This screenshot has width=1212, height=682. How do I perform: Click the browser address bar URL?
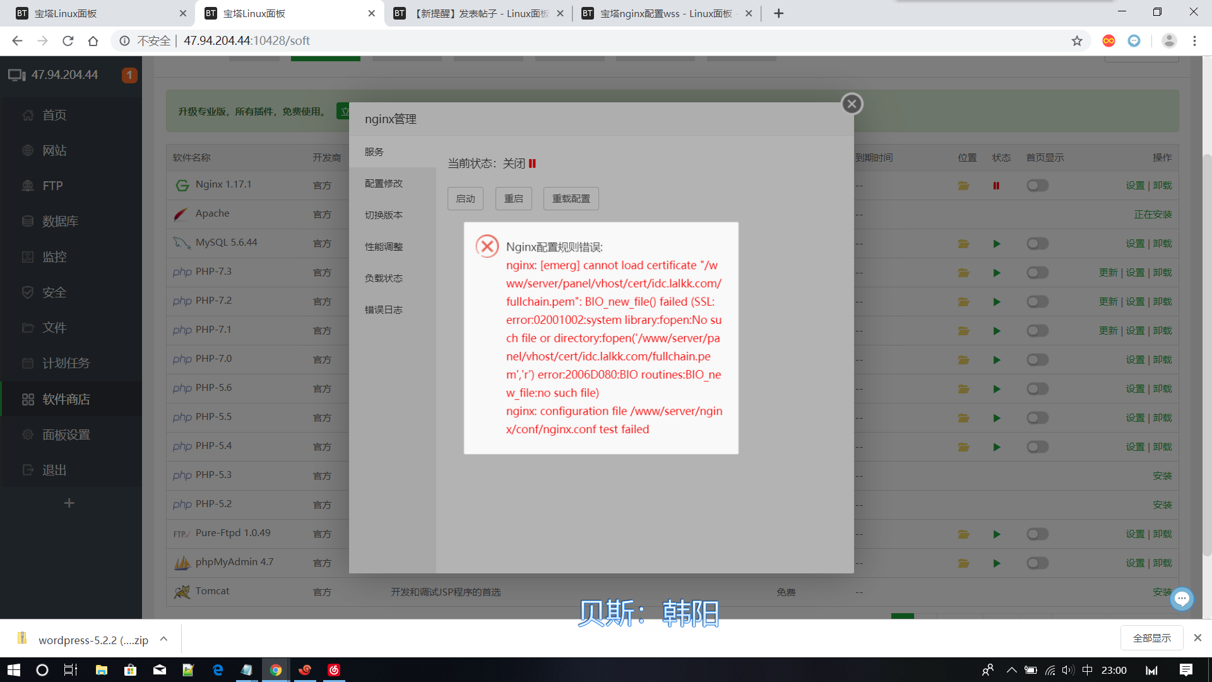coord(246,41)
